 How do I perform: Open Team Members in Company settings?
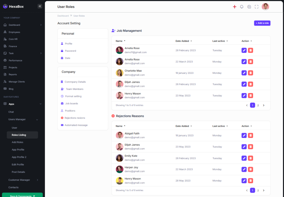74,89
